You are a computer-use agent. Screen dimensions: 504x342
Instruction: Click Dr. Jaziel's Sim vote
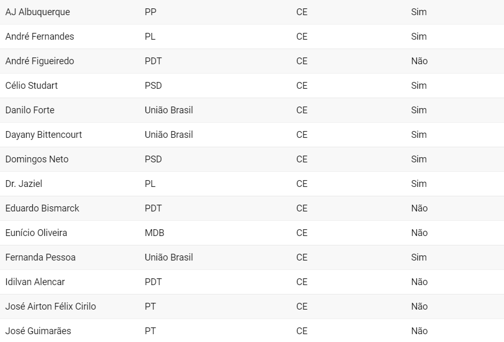[418, 184]
